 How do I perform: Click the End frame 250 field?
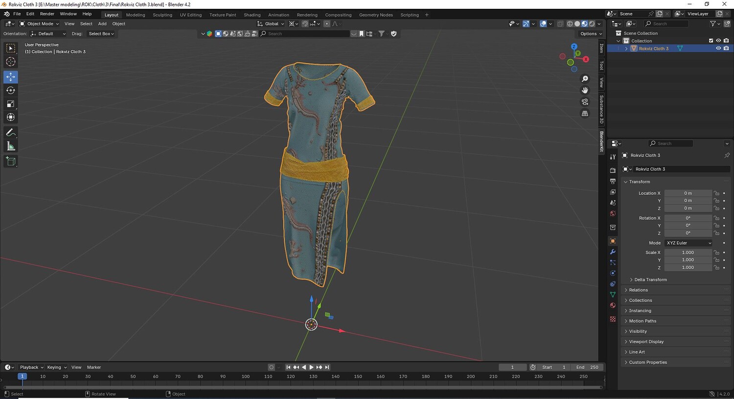point(588,367)
